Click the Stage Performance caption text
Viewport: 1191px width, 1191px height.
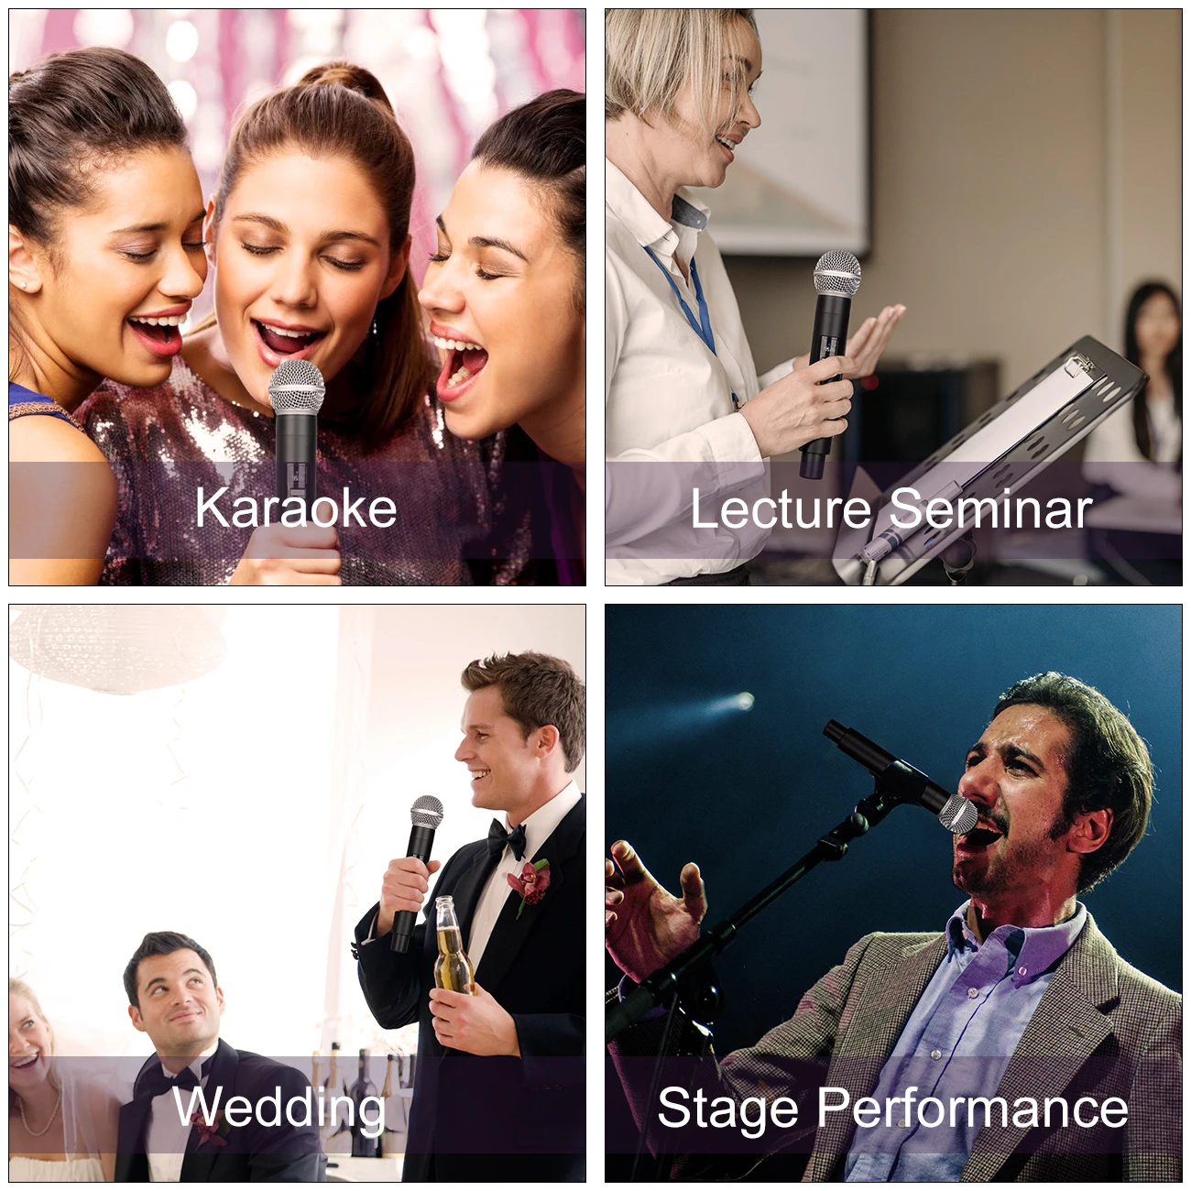coord(892,1109)
